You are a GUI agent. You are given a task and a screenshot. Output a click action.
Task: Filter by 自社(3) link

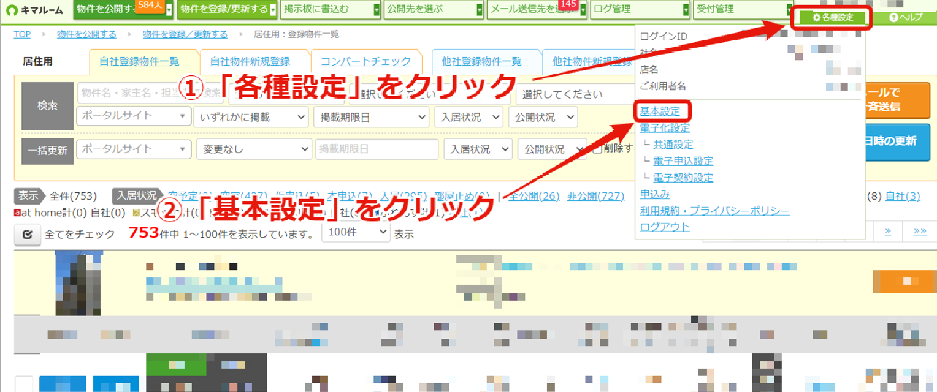(x=903, y=196)
